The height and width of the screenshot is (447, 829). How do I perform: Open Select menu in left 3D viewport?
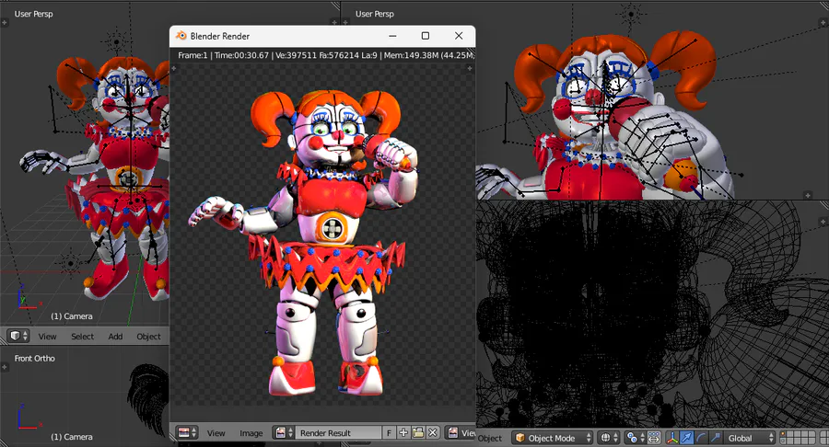(x=83, y=337)
